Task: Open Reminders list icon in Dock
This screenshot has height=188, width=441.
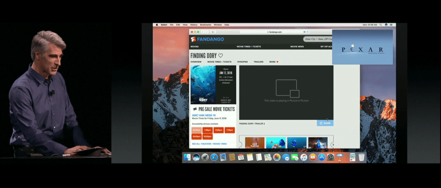Action: [x=259, y=158]
